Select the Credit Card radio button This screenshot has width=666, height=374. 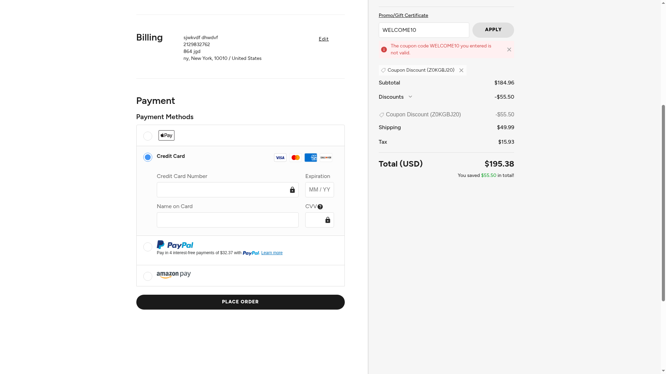[147, 157]
